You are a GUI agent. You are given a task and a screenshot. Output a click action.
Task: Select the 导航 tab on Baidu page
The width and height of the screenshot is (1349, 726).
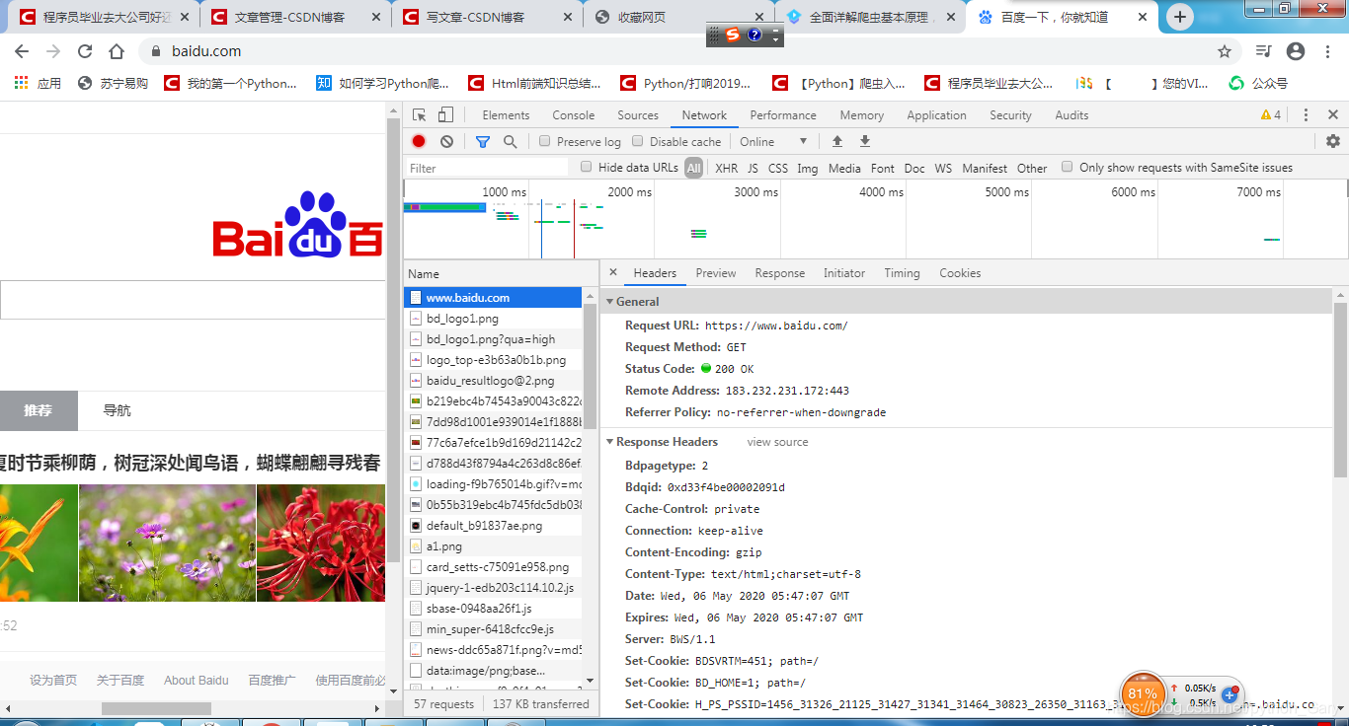coord(117,410)
